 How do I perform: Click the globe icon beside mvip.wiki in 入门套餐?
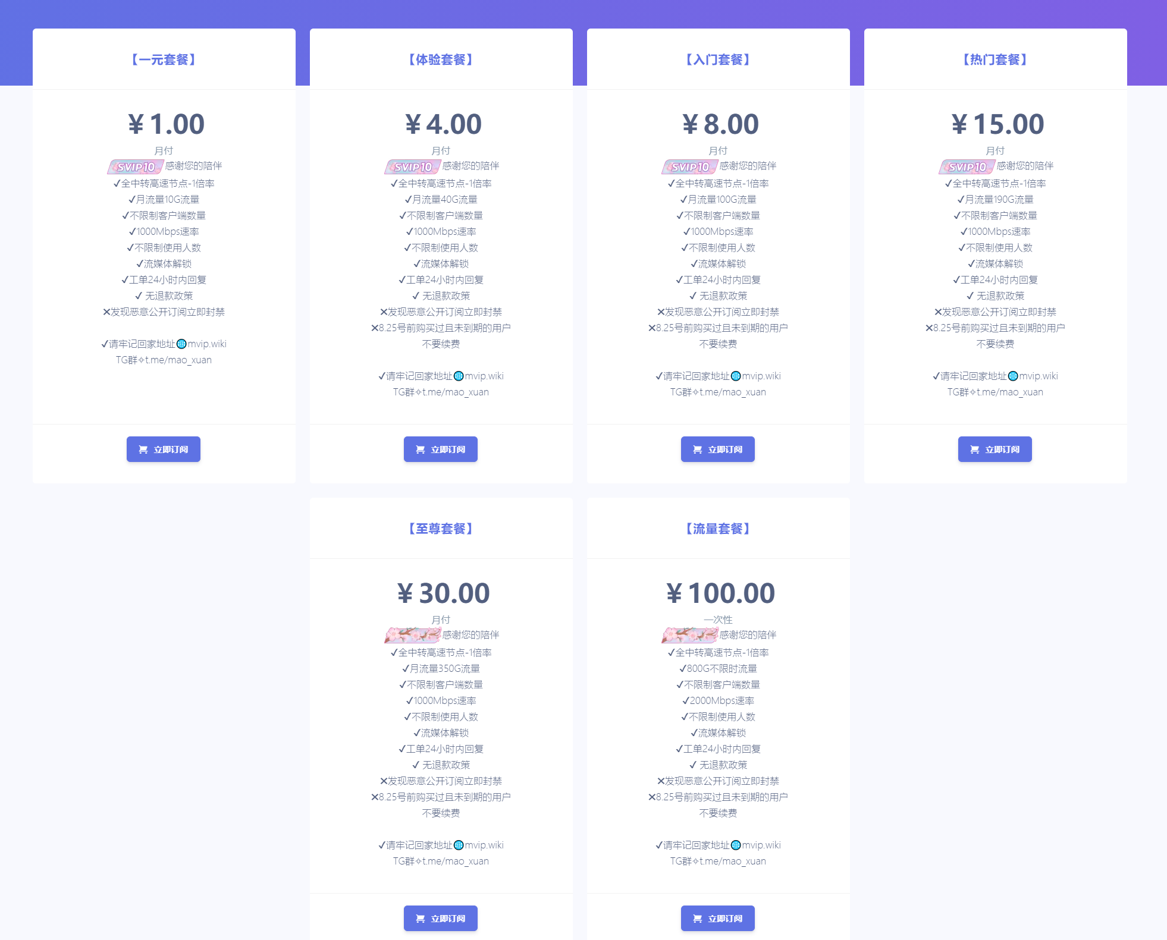pos(736,376)
